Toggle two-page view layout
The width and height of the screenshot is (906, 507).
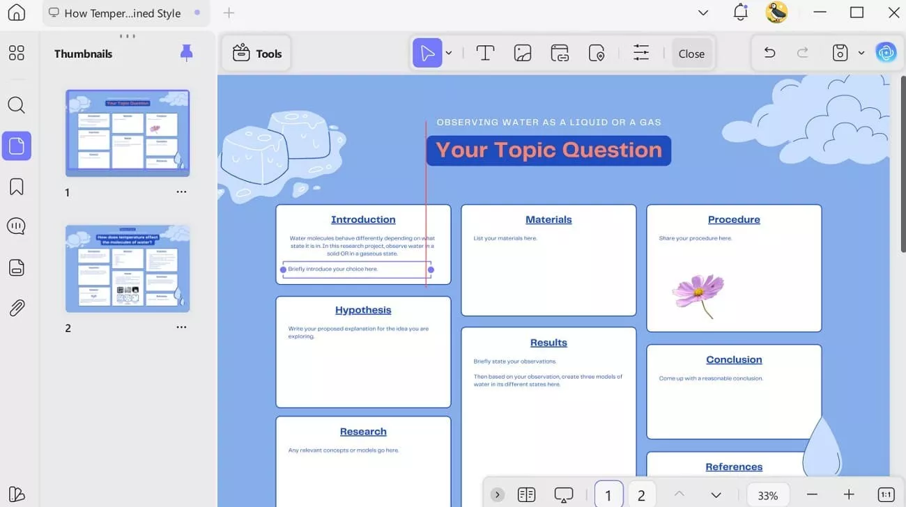point(526,494)
